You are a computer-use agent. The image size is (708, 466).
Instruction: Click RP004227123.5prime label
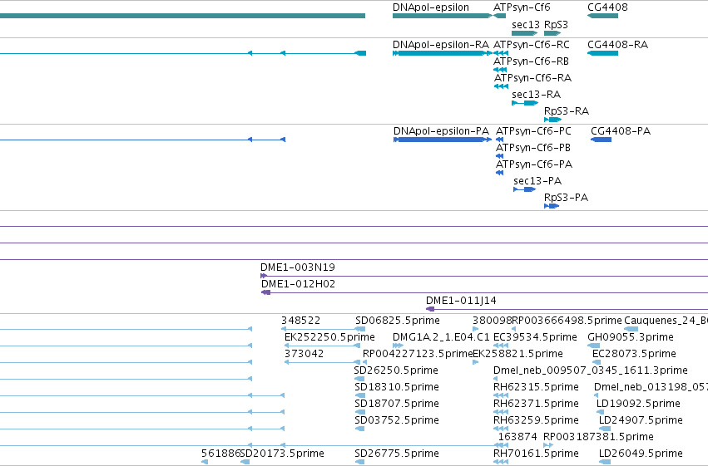(x=418, y=354)
